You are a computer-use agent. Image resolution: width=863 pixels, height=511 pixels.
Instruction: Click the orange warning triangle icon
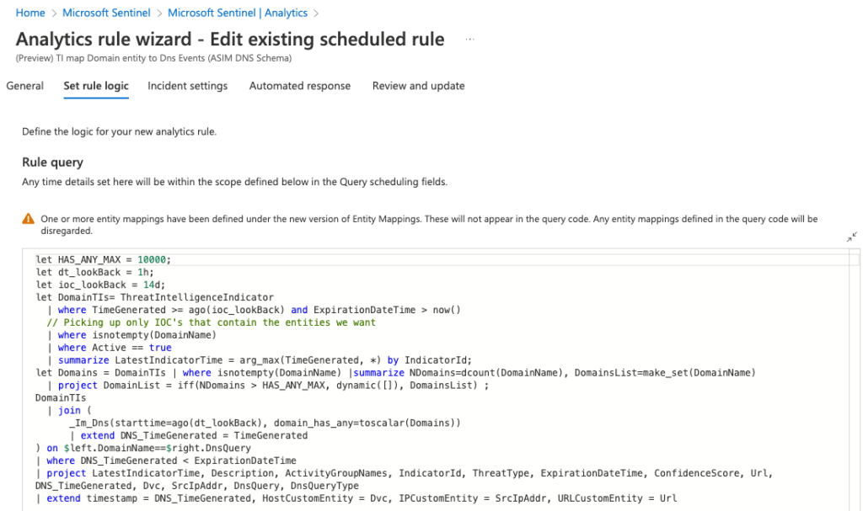(28, 219)
